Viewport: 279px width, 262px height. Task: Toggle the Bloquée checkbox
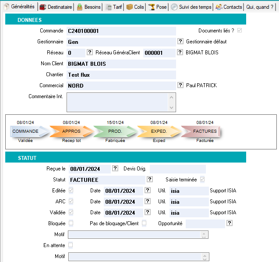click(71, 223)
